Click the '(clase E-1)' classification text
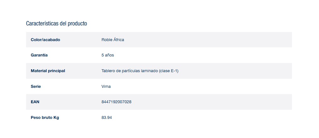The image size is (319, 138). (x=169, y=71)
